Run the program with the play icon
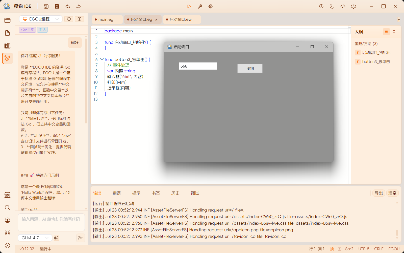Viewport: 404px width, 253px height. point(189,6)
